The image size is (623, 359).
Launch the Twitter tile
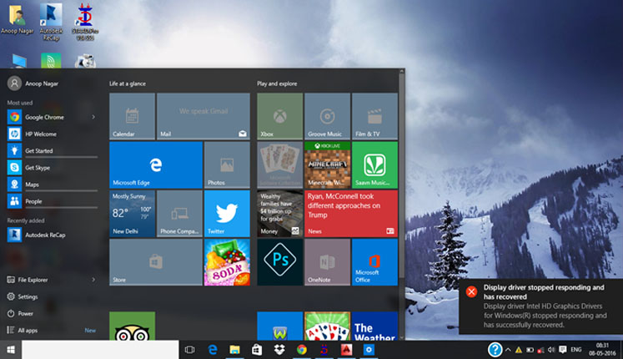[x=227, y=214]
